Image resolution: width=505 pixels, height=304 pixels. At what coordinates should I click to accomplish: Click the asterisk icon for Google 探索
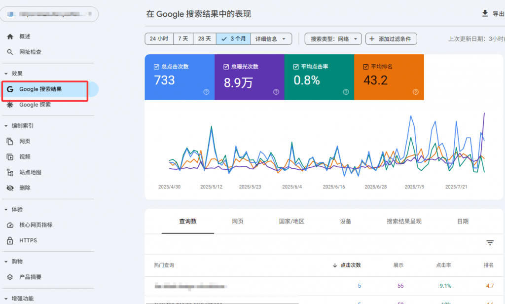[10, 105]
